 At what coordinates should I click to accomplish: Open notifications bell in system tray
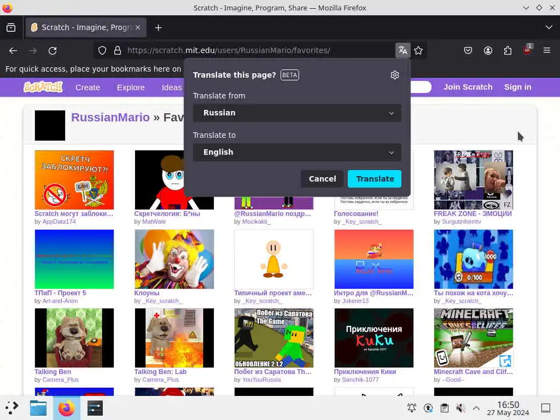(x=412, y=407)
